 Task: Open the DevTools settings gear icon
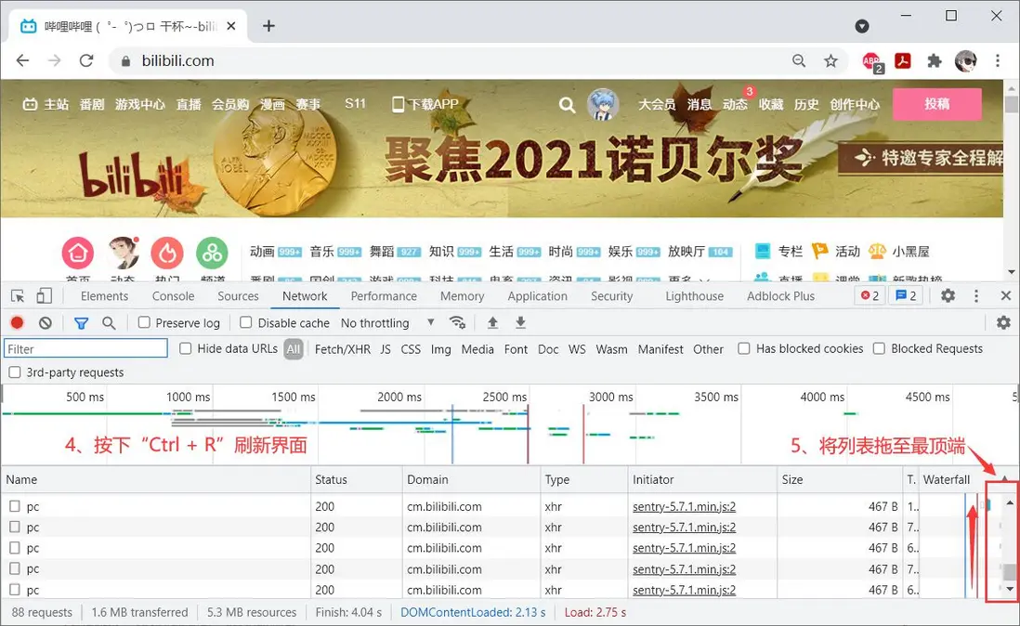coord(948,295)
